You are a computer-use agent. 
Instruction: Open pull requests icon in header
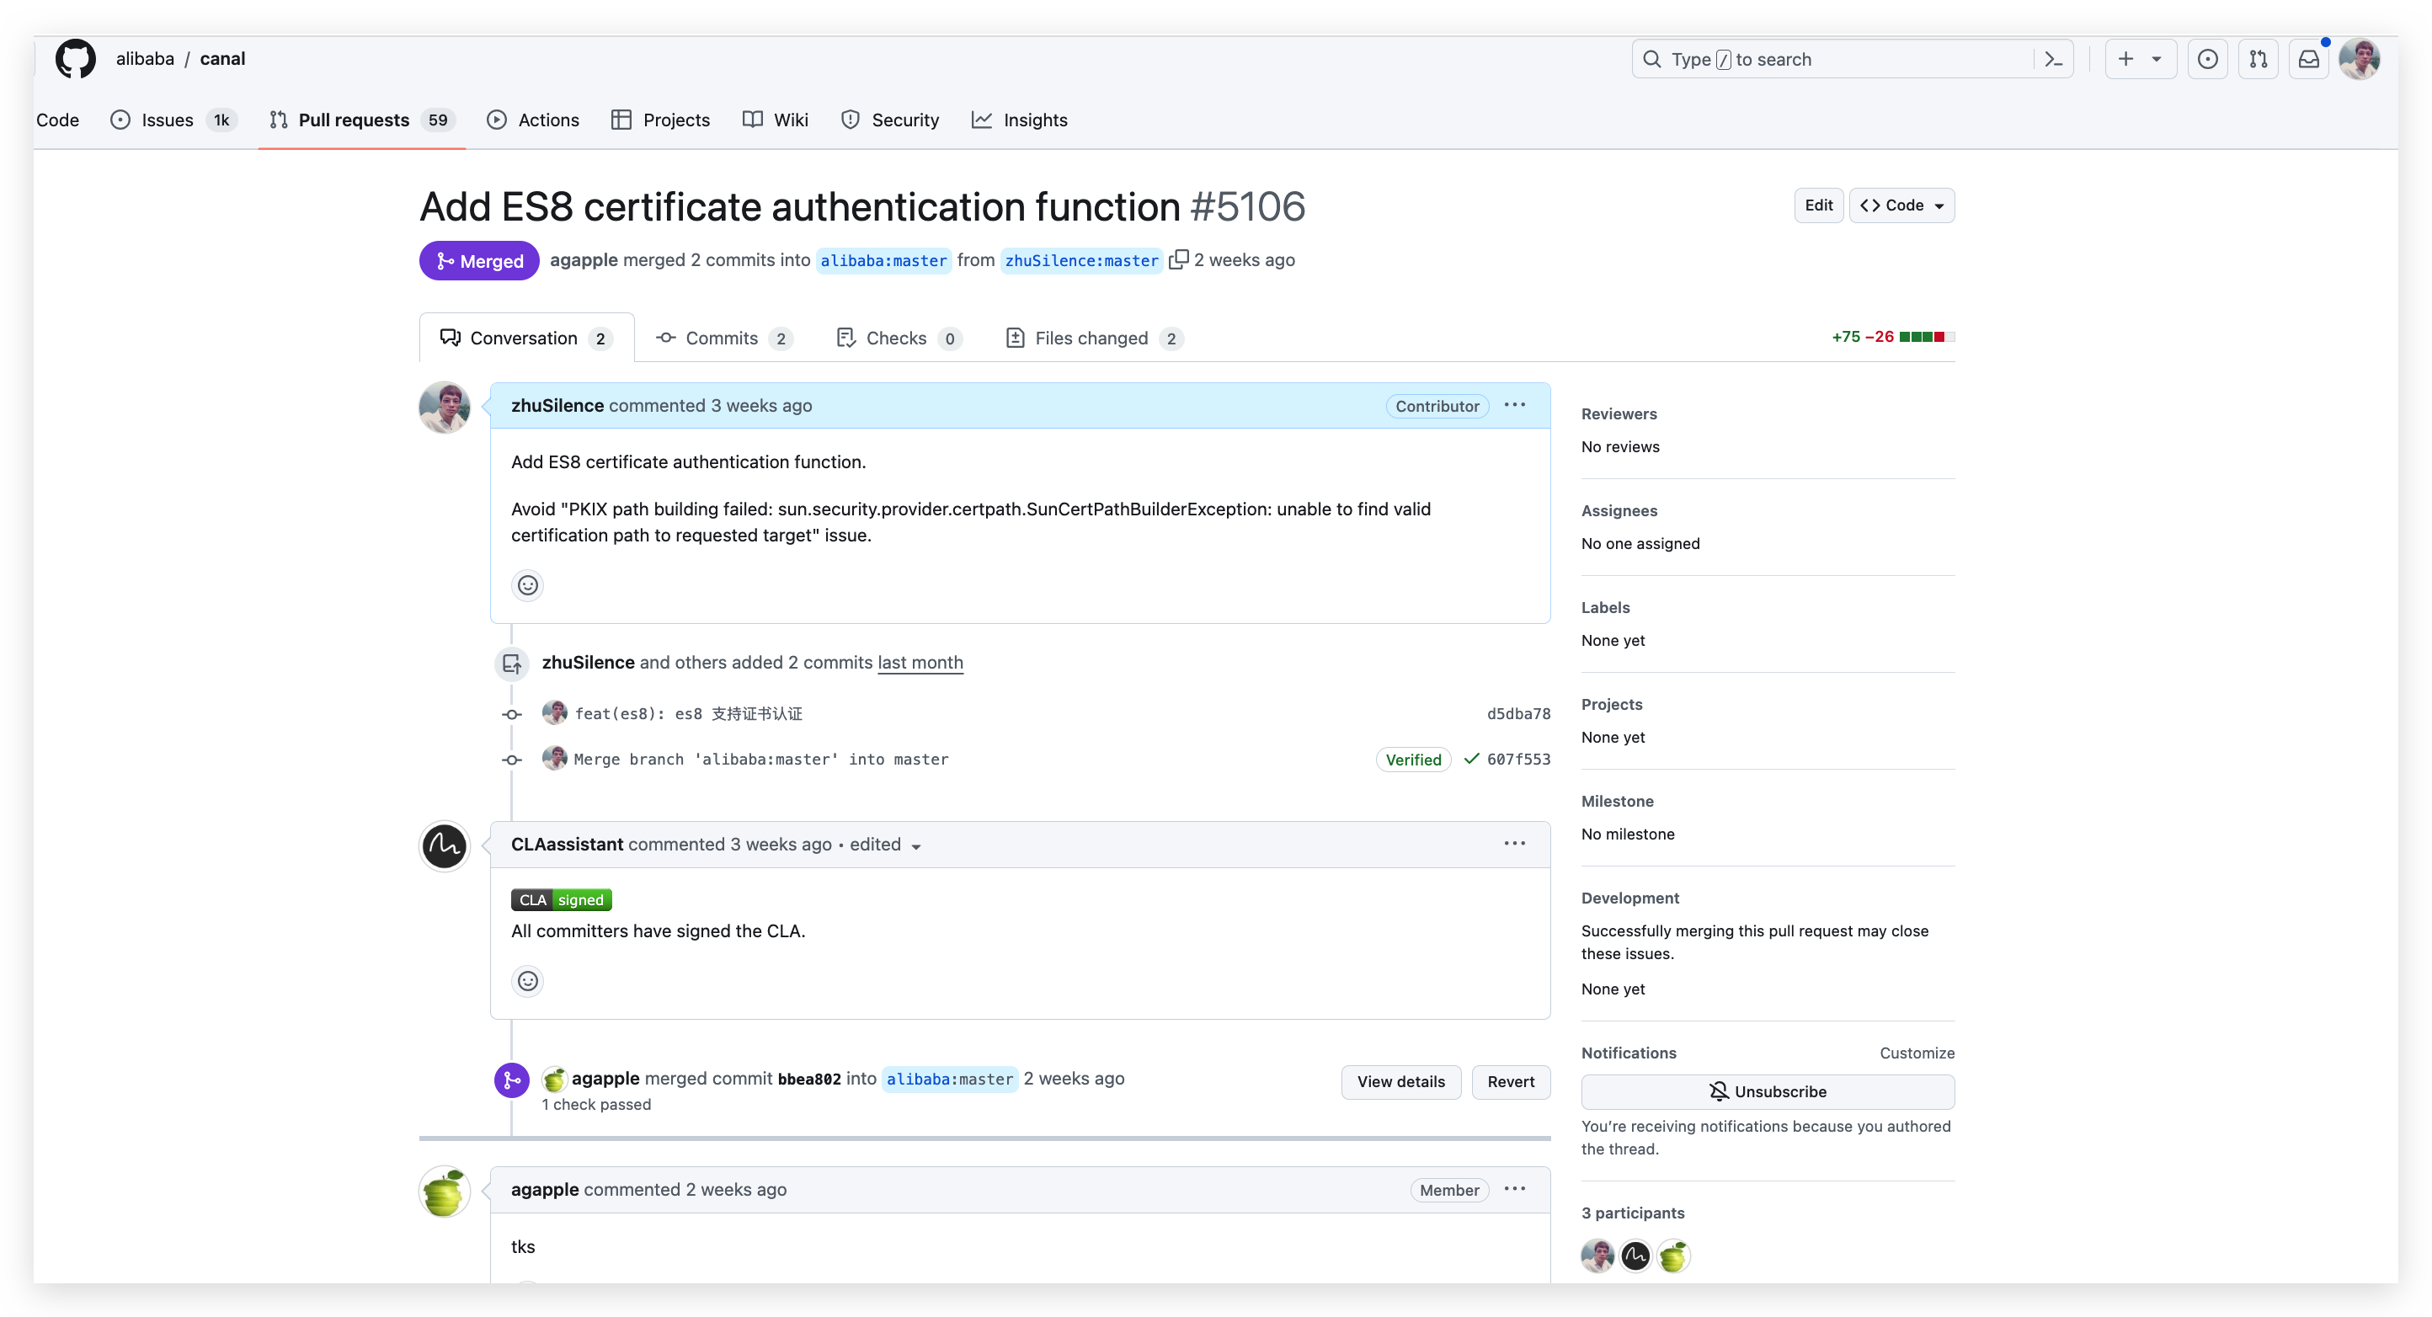(x=2258, y=60)
